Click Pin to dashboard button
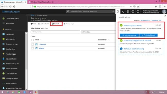Viewport: 167px width, 94px height. [148, 35]
